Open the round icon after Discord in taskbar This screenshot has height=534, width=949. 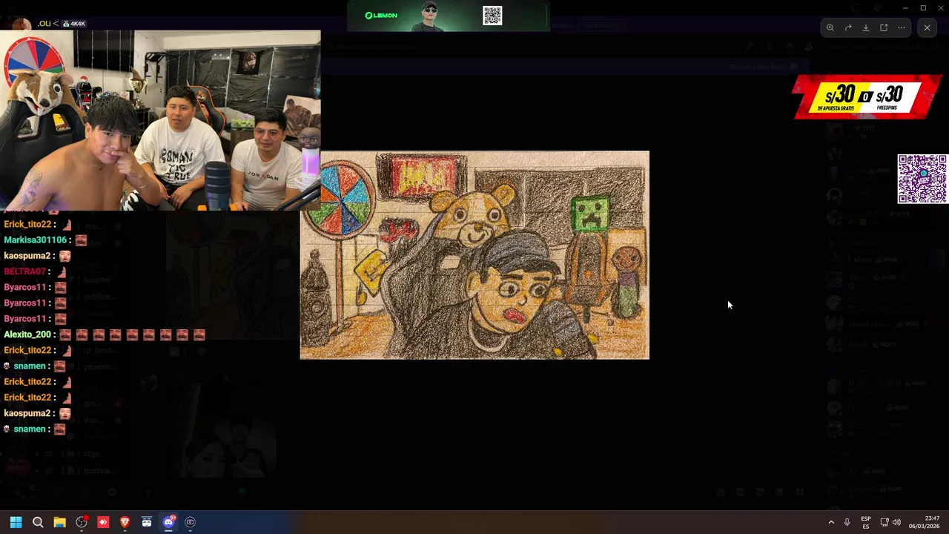pos(190,522)
